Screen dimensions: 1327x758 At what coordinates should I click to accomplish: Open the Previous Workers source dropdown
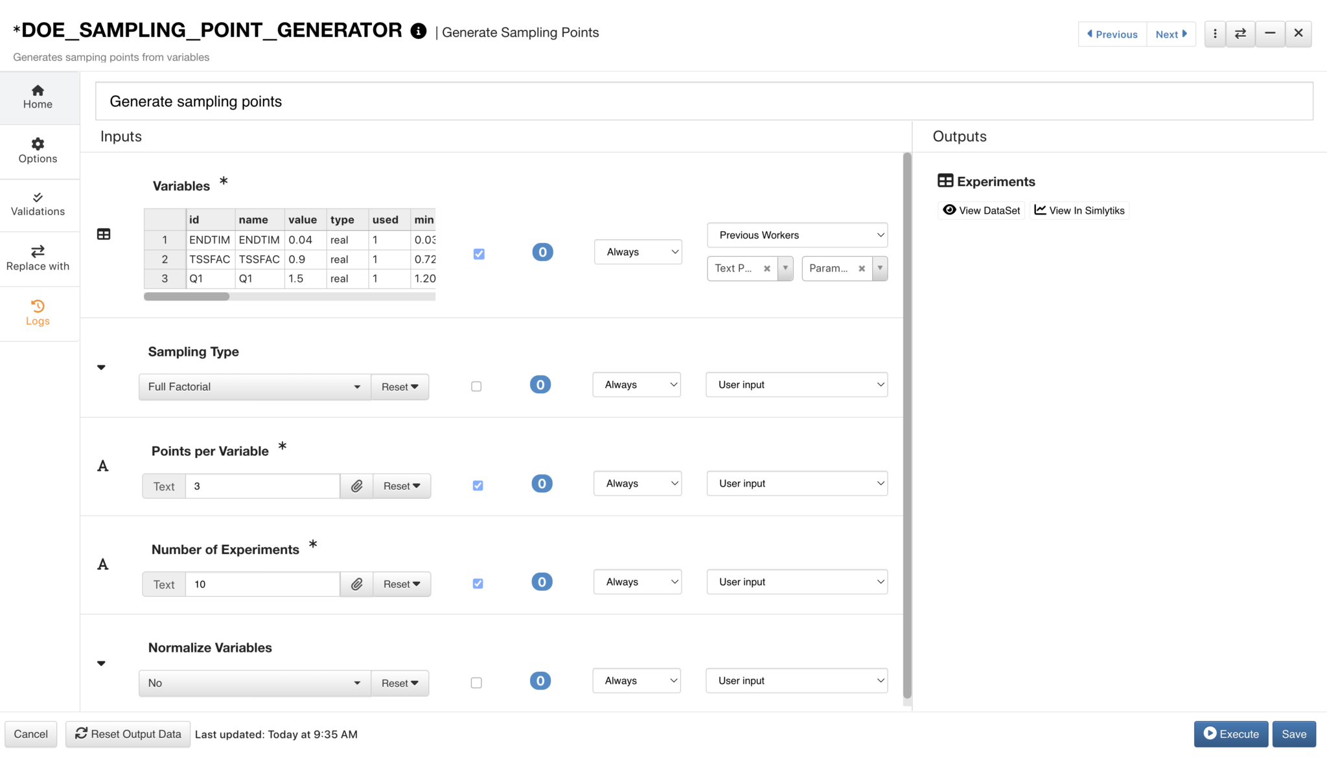(797, 235)
